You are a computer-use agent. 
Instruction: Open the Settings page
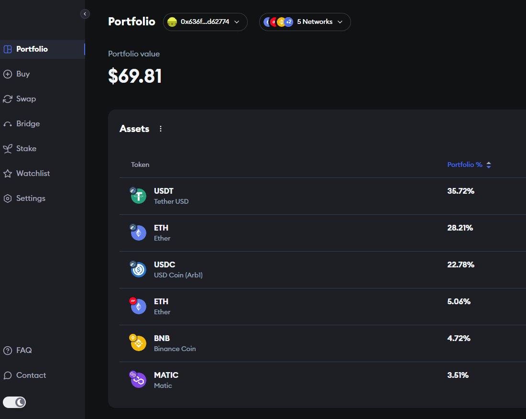31,198
